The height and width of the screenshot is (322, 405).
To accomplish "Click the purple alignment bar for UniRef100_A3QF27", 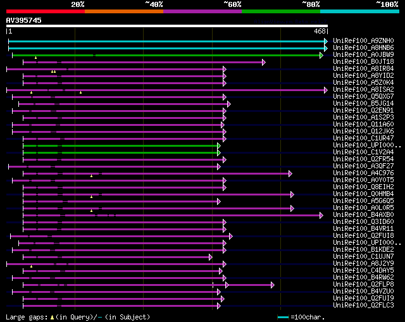I will click(x=113, y=167).
